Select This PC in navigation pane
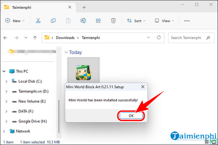218x145 pixels. point(19,71)
